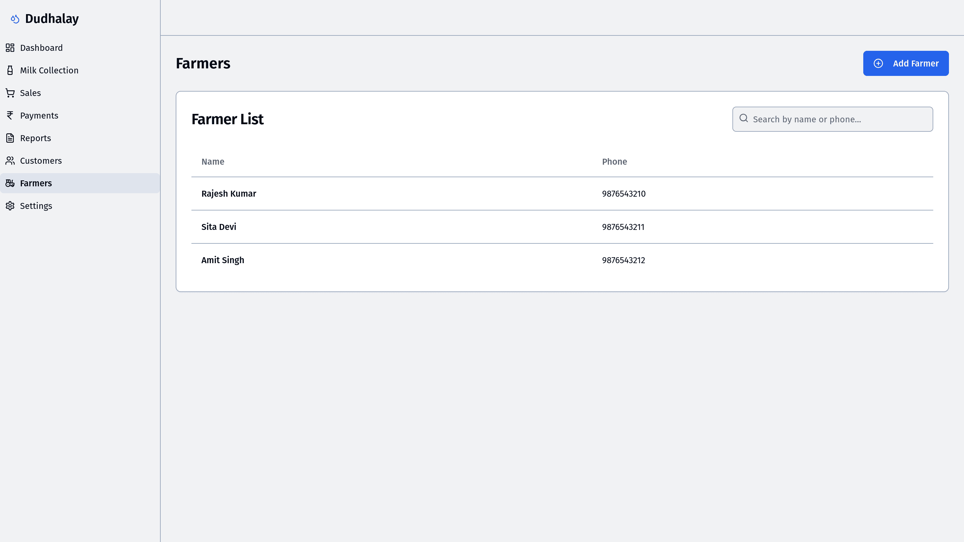This screenshot has height=542, width=964.
Task: Click the Name column header
Action: 212,162
